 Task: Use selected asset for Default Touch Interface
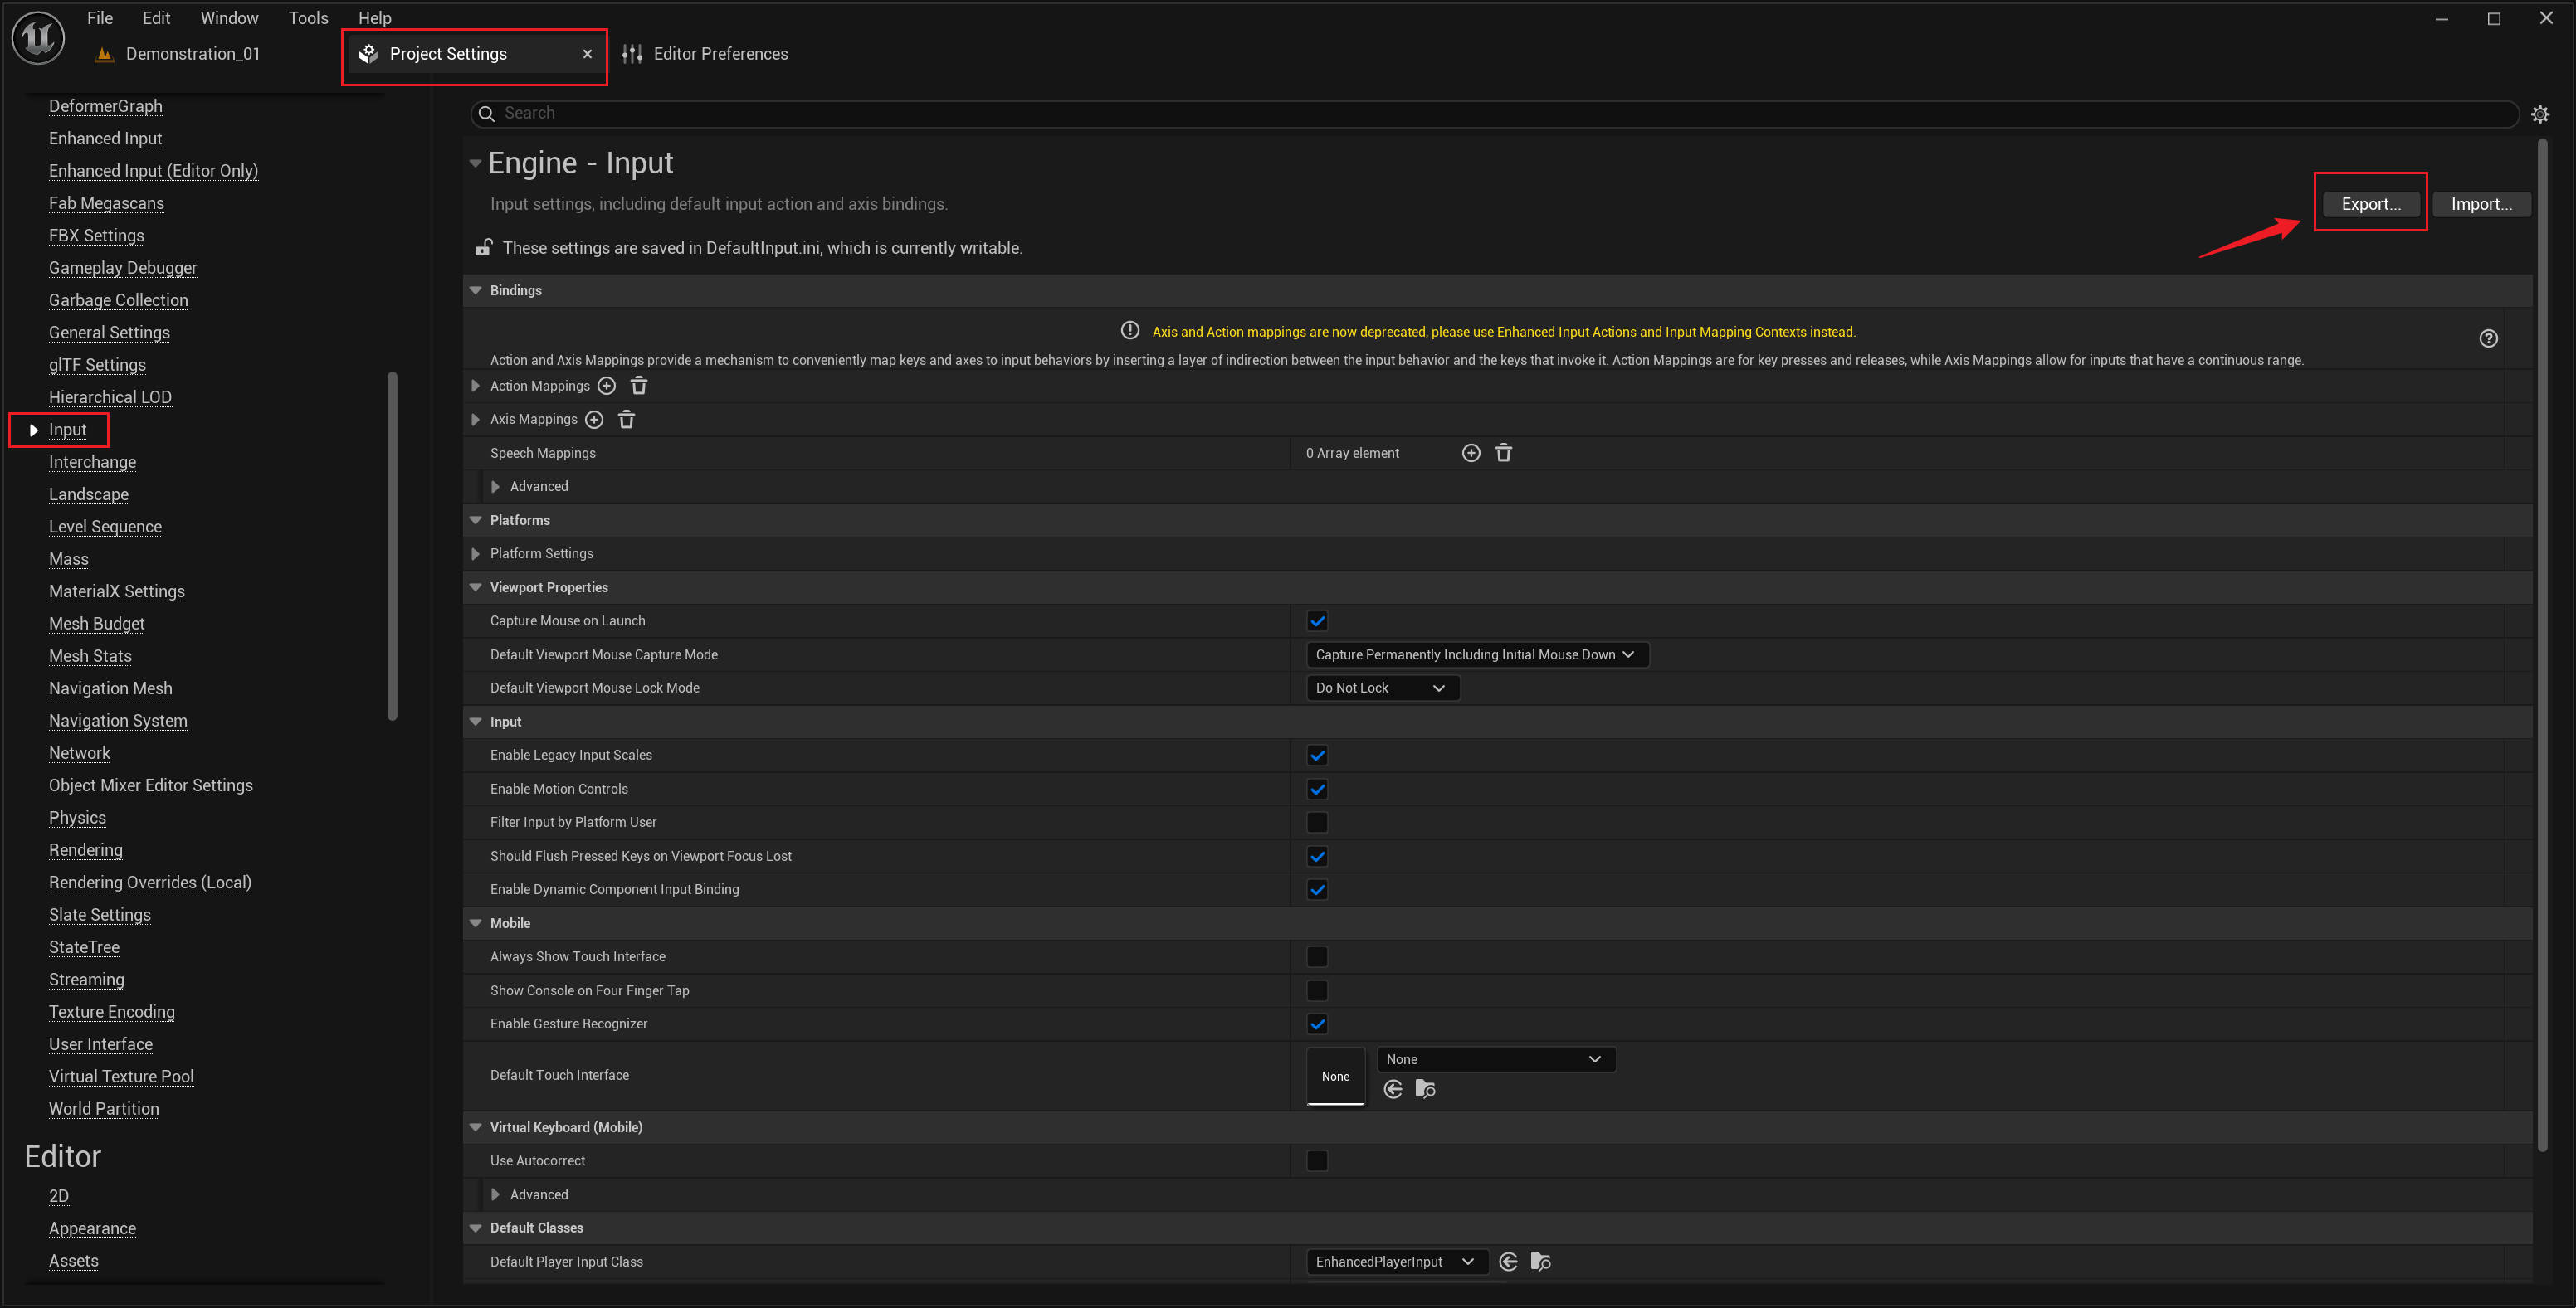(x=1393, y=1089)
